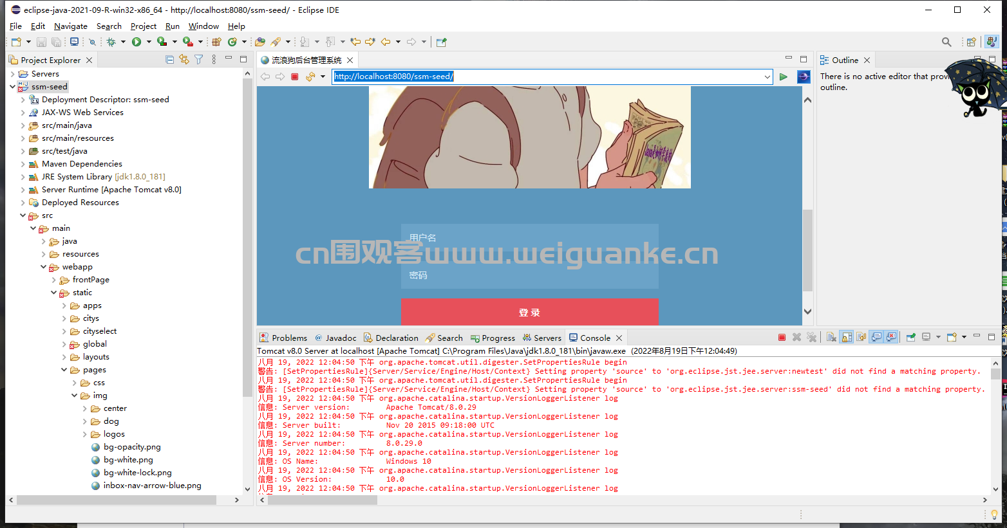Viewport: 1007px width, 528px height.
Task: Click the toolbar Search flashlight icon
Action: (276, 42)
